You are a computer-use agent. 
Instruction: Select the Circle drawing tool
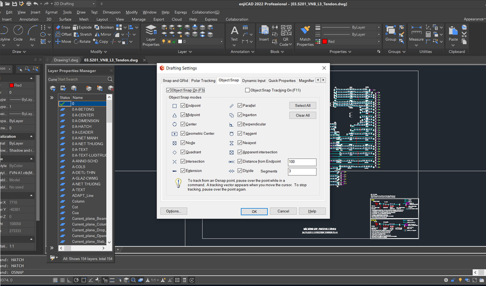coord(18,30)
